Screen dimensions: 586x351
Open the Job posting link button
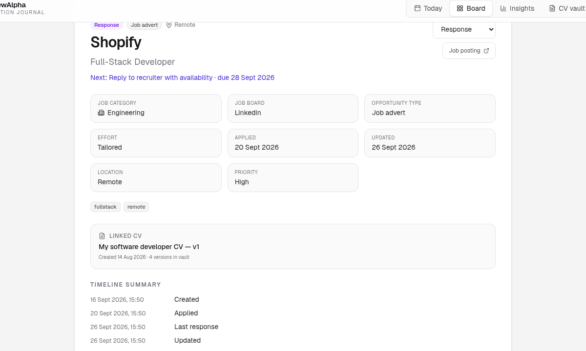tap(469, 51)
